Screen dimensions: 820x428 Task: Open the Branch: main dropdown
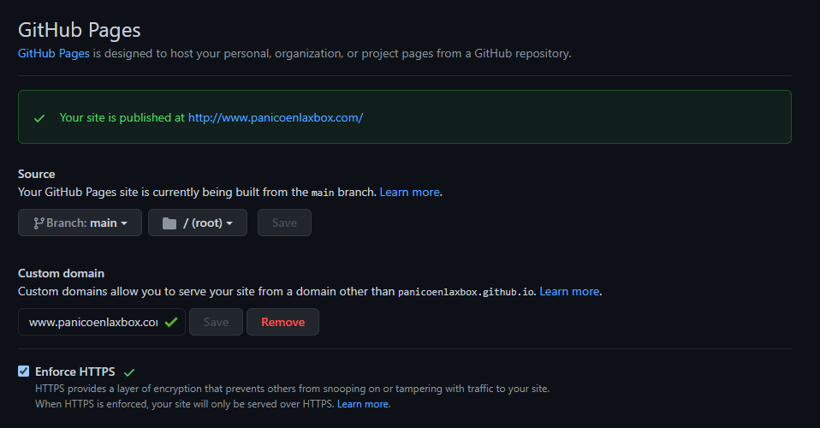pos(80,223)
